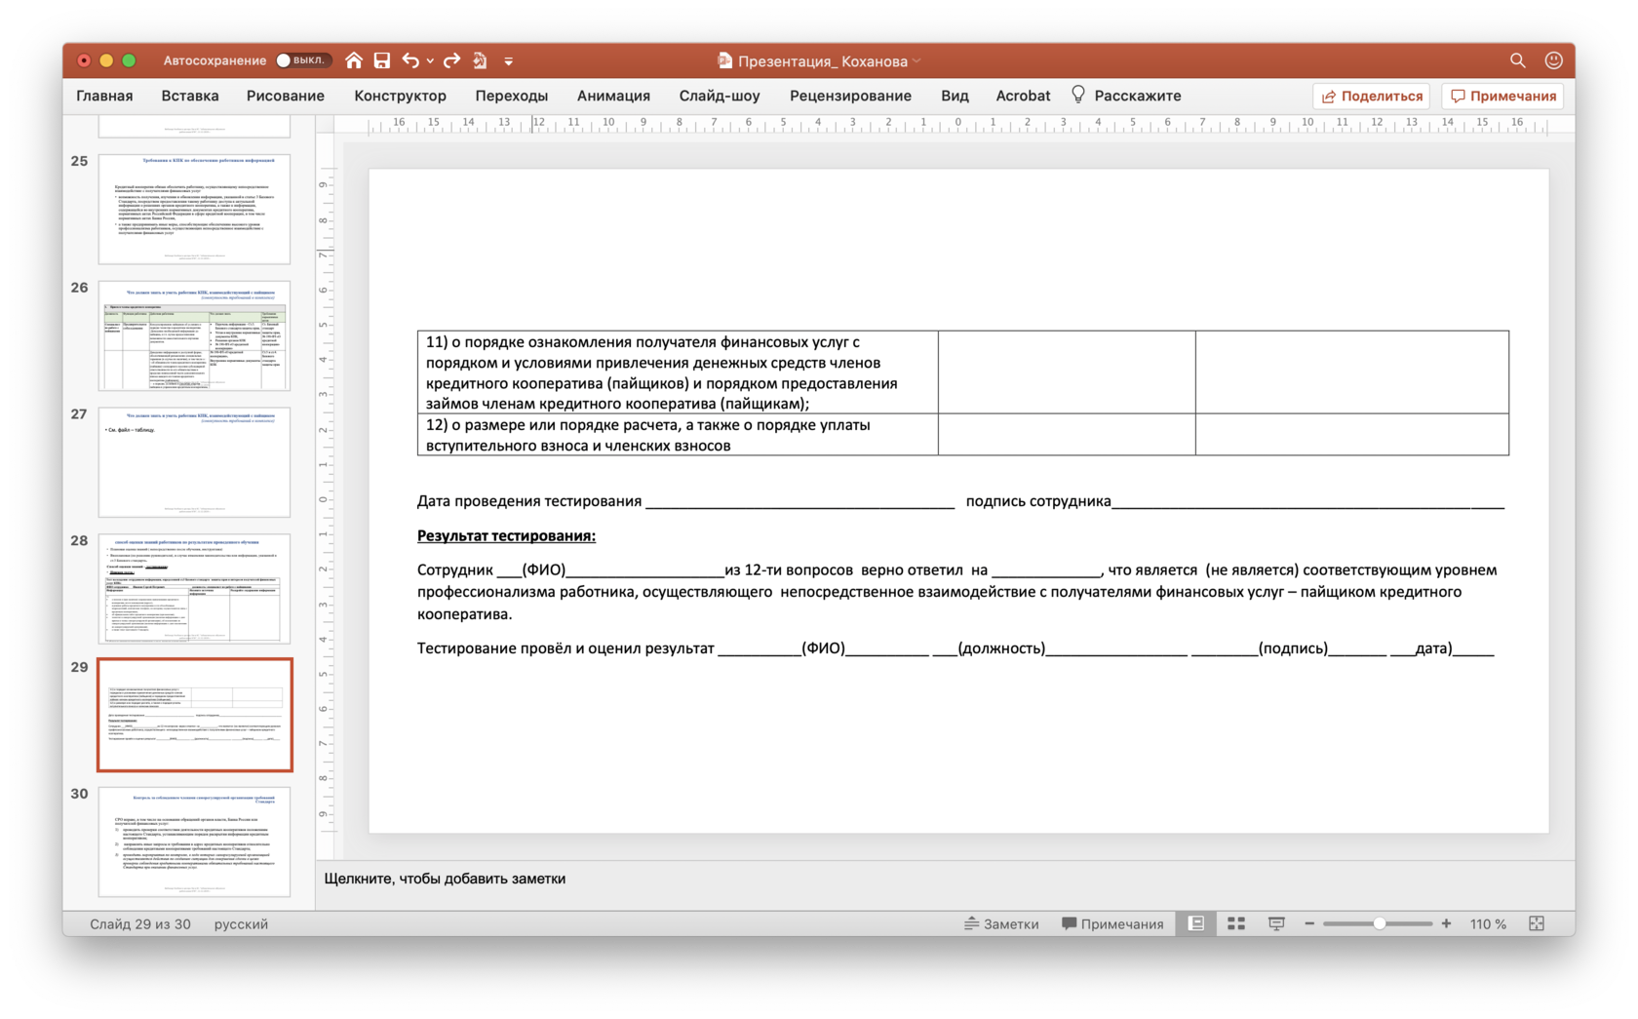
Task: Undo the last action
Action: point(410,60)
